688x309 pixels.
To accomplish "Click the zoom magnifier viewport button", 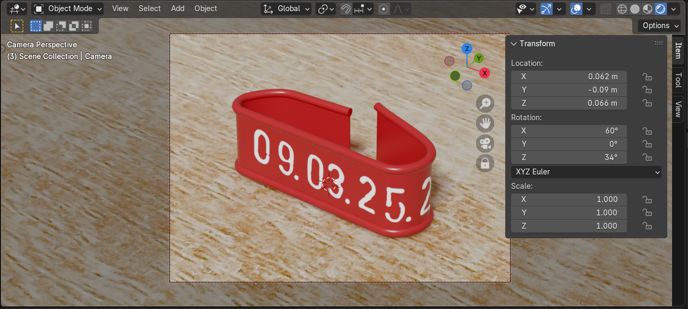I will point(485,103).
